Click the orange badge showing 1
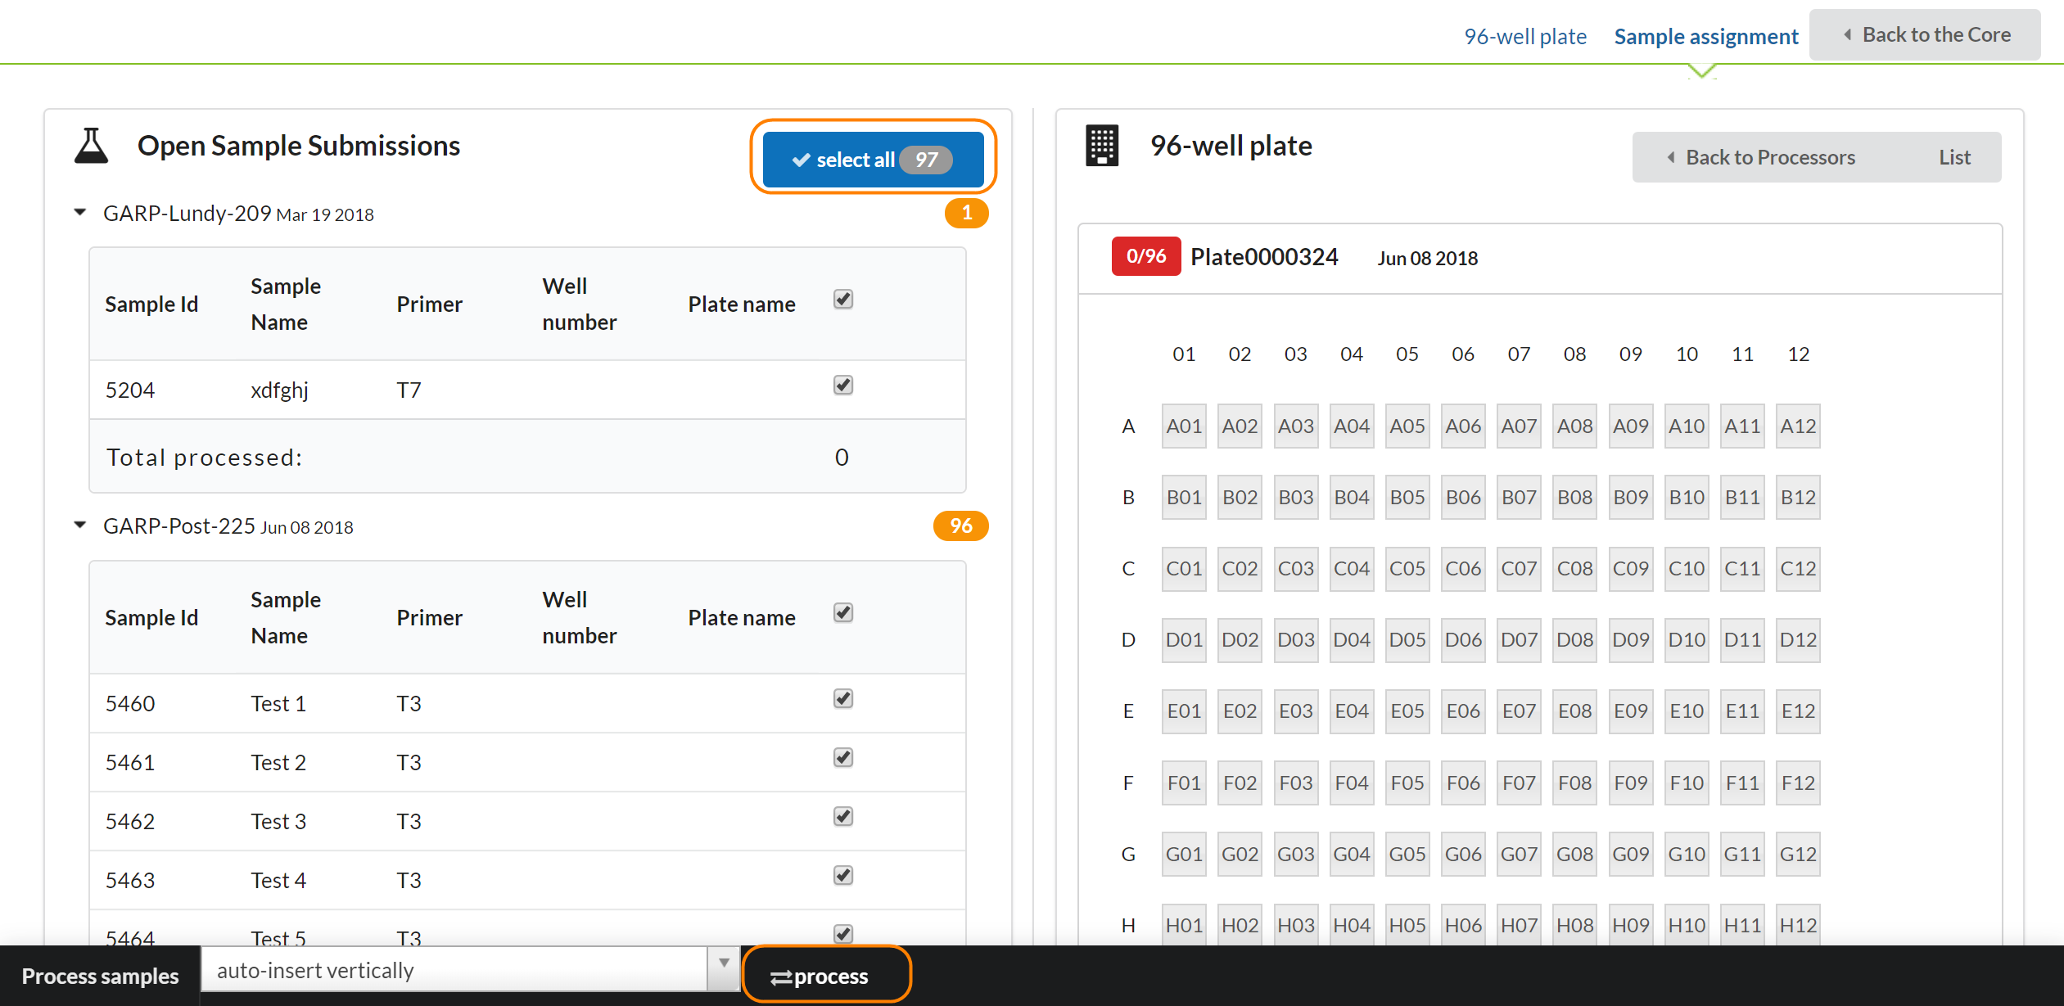 (x=966, y=213)
